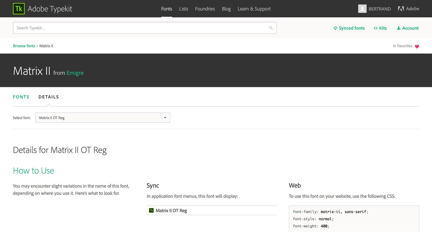
Task: Click the Kits code brackets icon
Action: 375,28
